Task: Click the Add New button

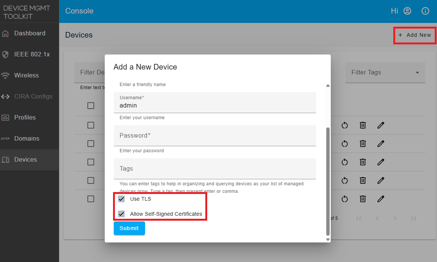Action: 414,35
